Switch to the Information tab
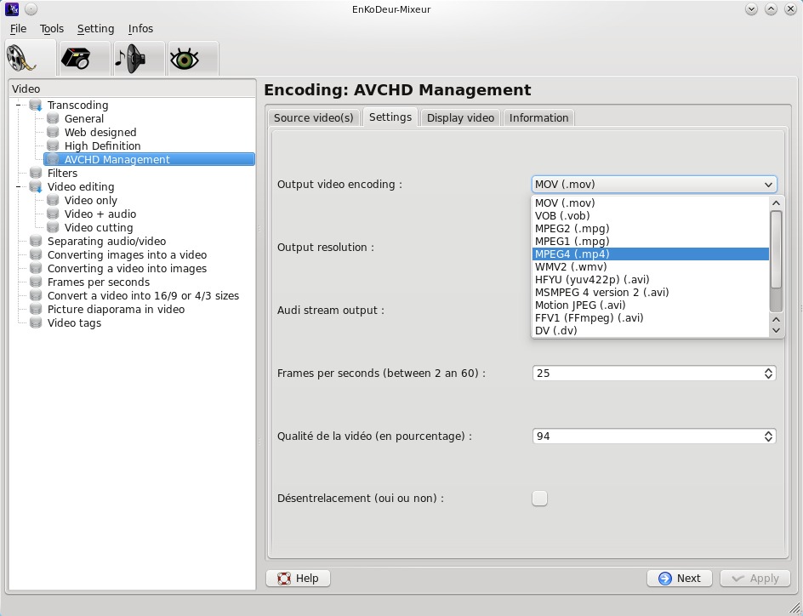 [538, 117]
